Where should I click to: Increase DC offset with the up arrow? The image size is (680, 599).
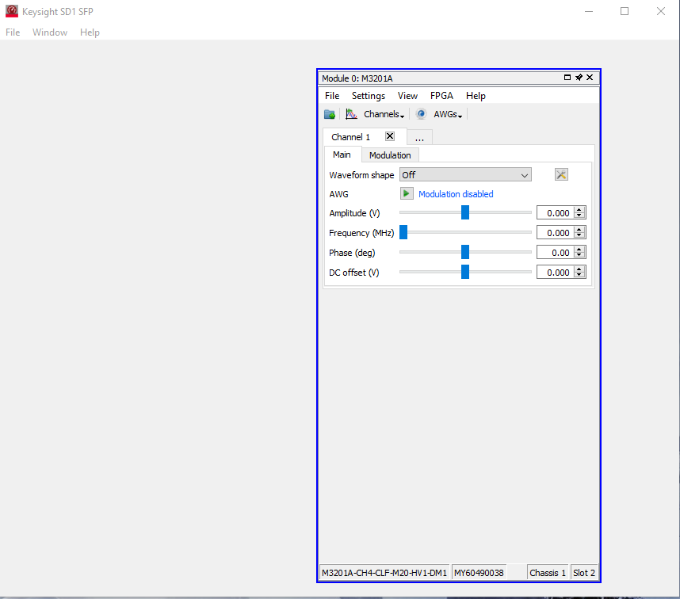(x=579, y=269)
